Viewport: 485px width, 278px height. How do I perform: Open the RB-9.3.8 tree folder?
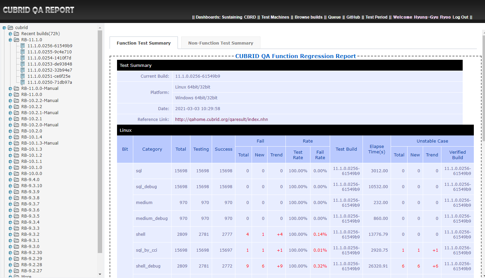[30, 198]
